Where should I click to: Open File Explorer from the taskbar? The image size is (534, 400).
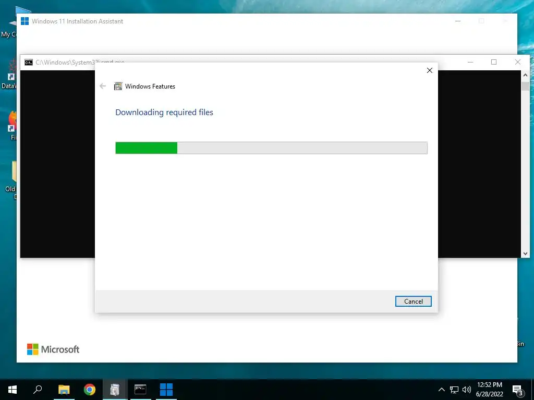click(64, 390)
